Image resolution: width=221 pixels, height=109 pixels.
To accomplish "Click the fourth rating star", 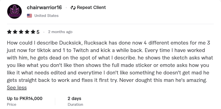I will coord(27,32).
